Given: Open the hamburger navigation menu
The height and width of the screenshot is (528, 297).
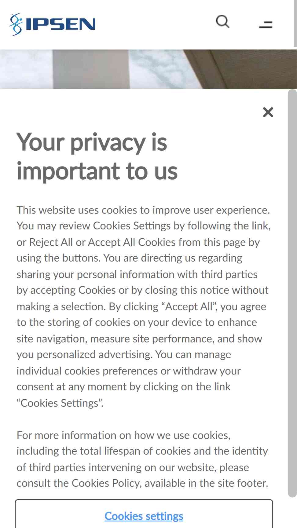Looking at the screenshot, I should (x=266, y=24).
